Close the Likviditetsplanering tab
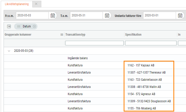 pyautogui.click(x=36, y=4)
